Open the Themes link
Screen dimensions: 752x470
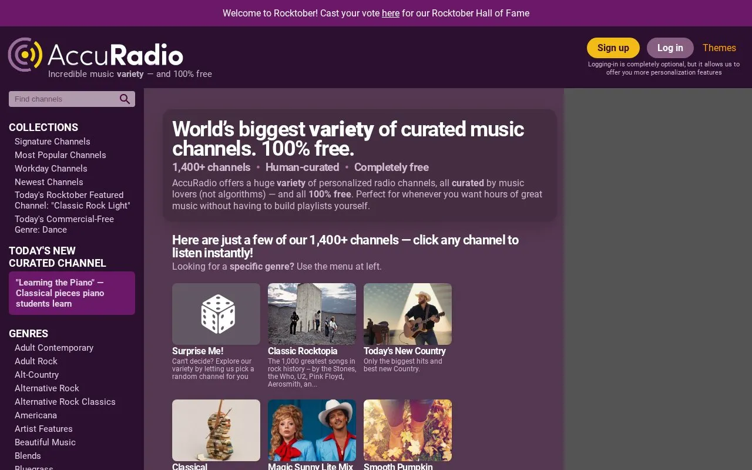[x=719, y=48]
